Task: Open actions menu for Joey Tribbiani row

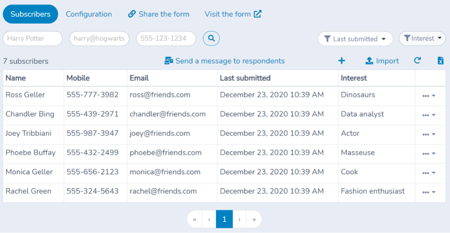Action: [429, 134]
